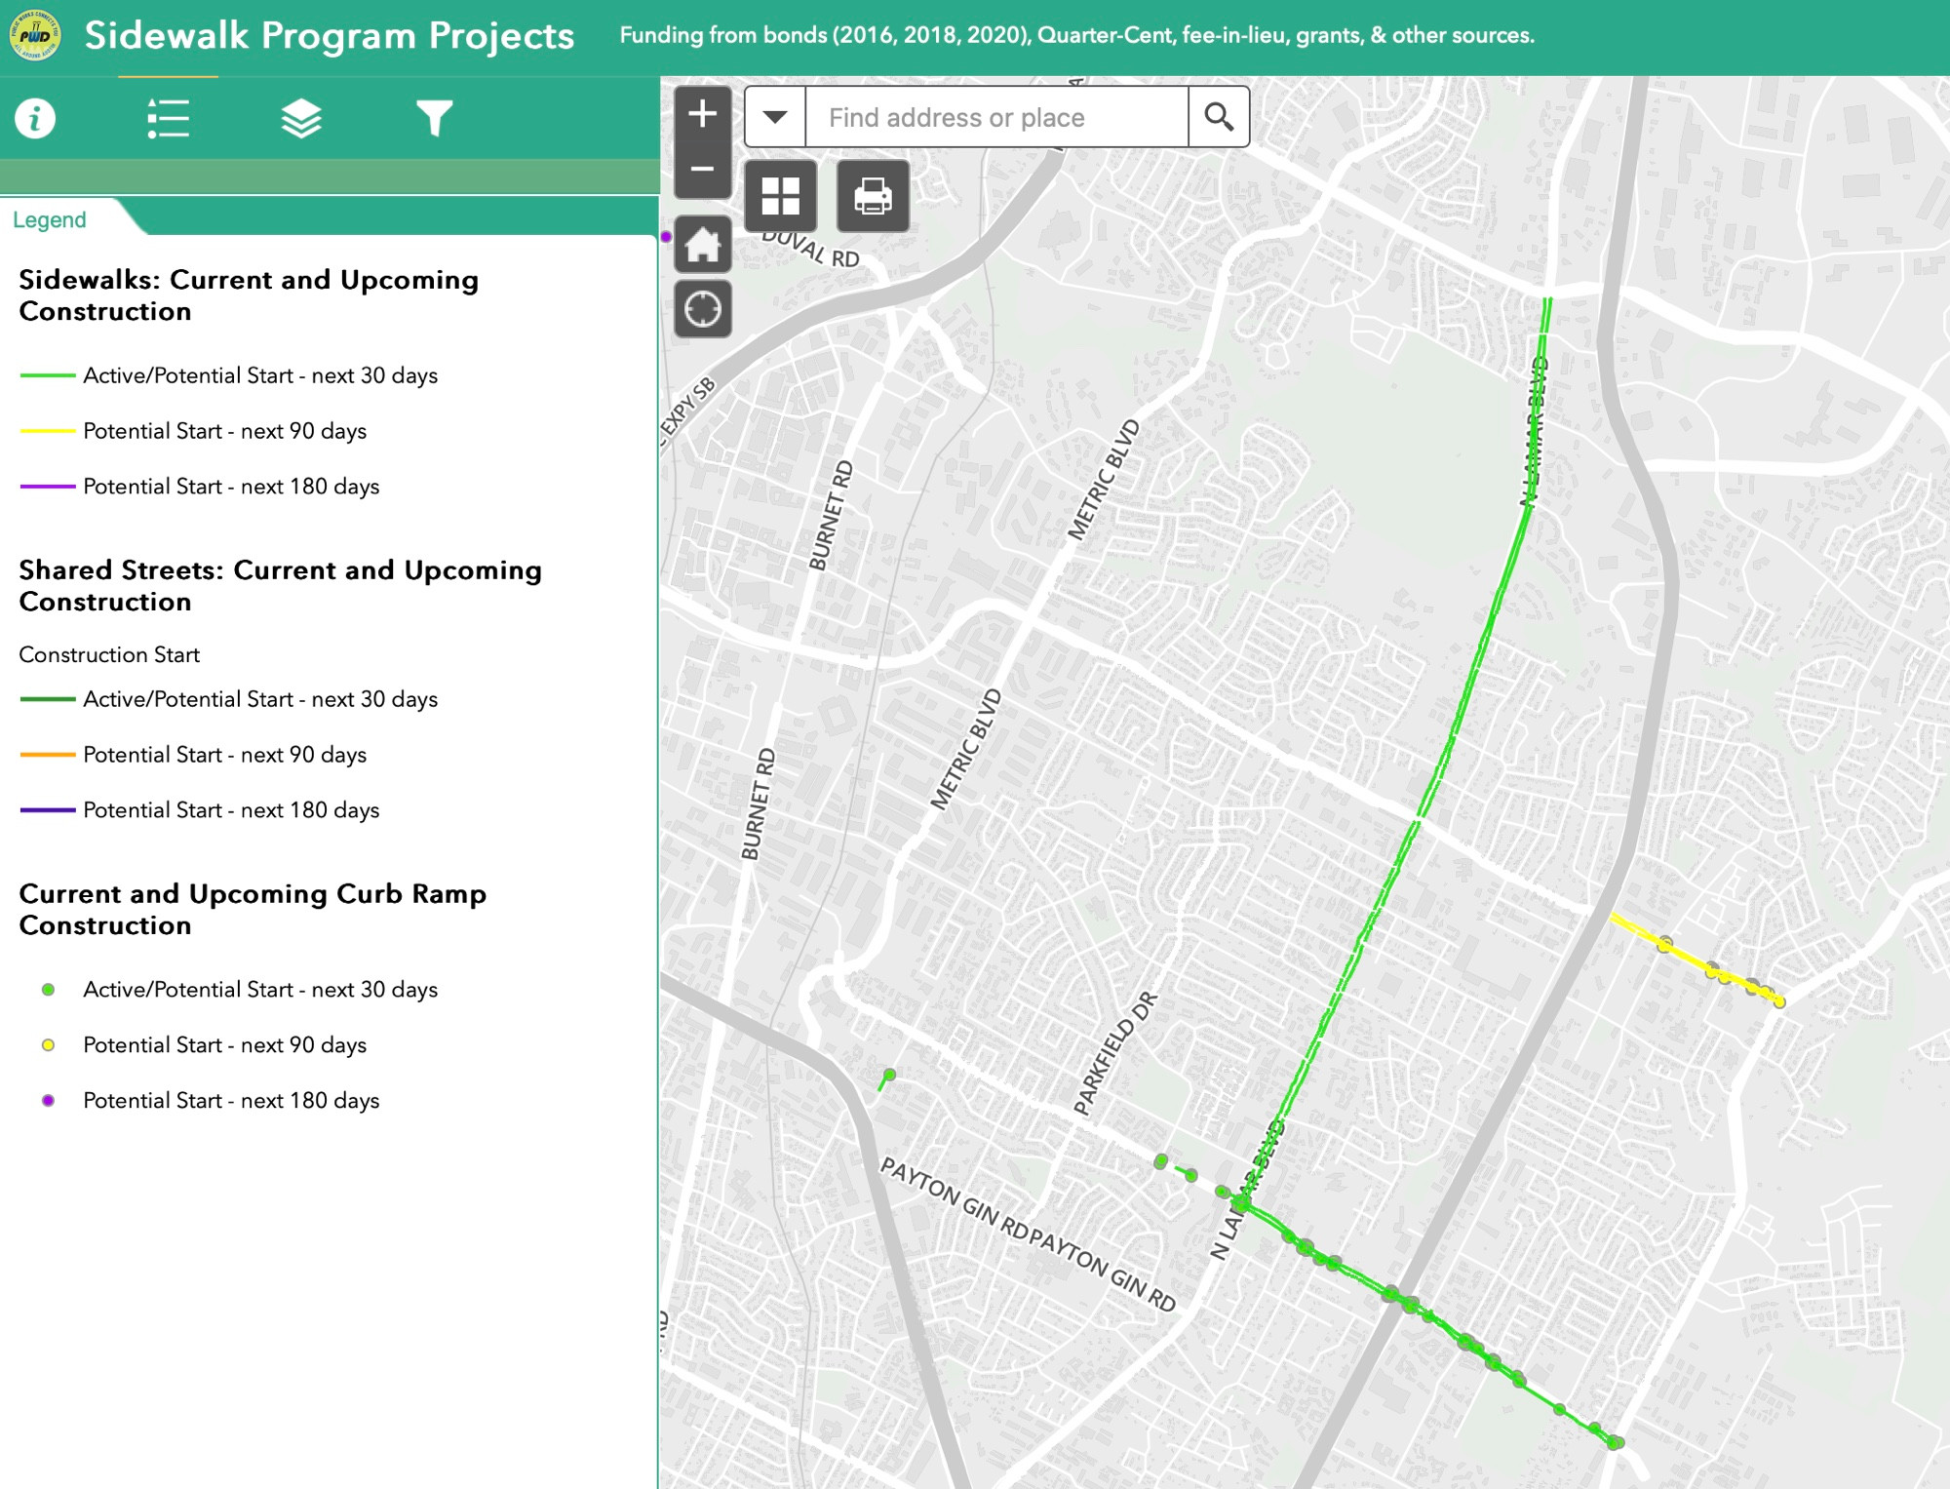Open the Legend list icon
The image size is (1950, 1489).
(x=168, y=119)
